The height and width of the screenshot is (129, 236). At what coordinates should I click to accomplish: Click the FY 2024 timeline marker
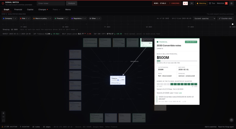107,27
